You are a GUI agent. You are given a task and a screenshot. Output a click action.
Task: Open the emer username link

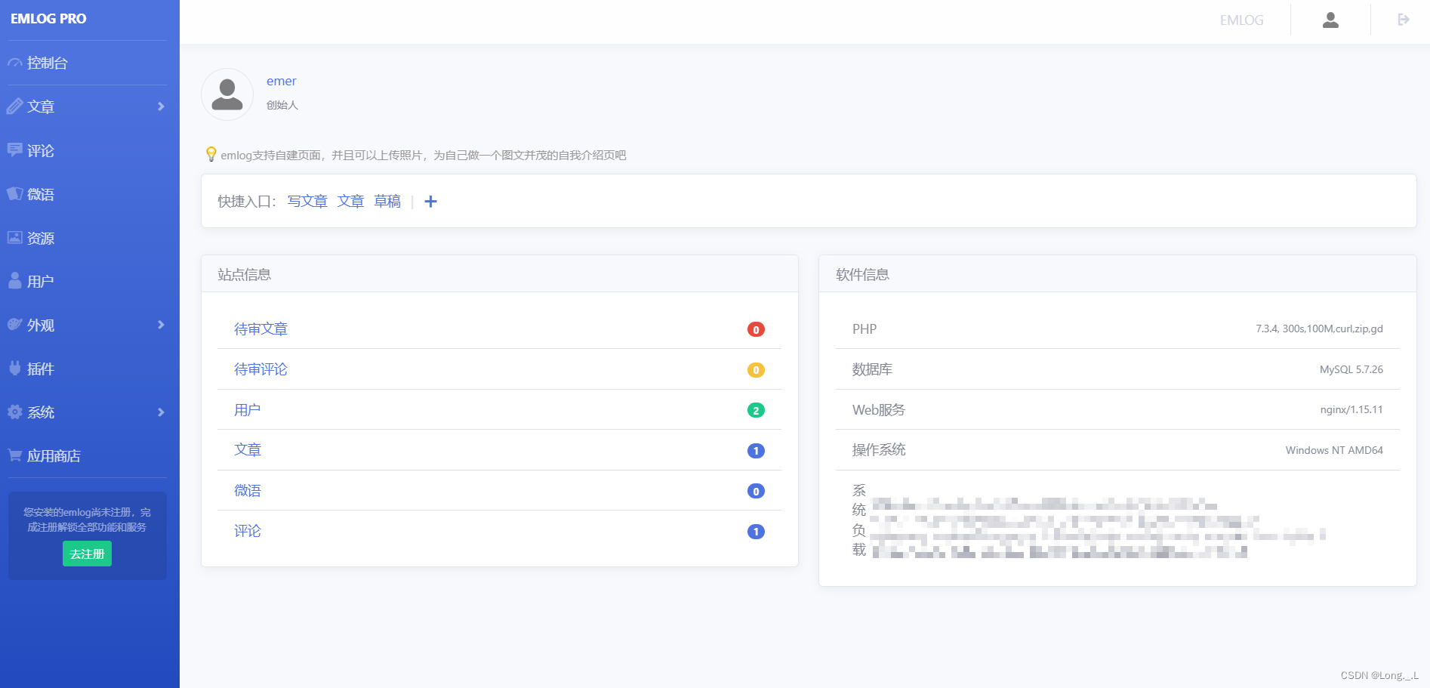click(x=281, y=81)
